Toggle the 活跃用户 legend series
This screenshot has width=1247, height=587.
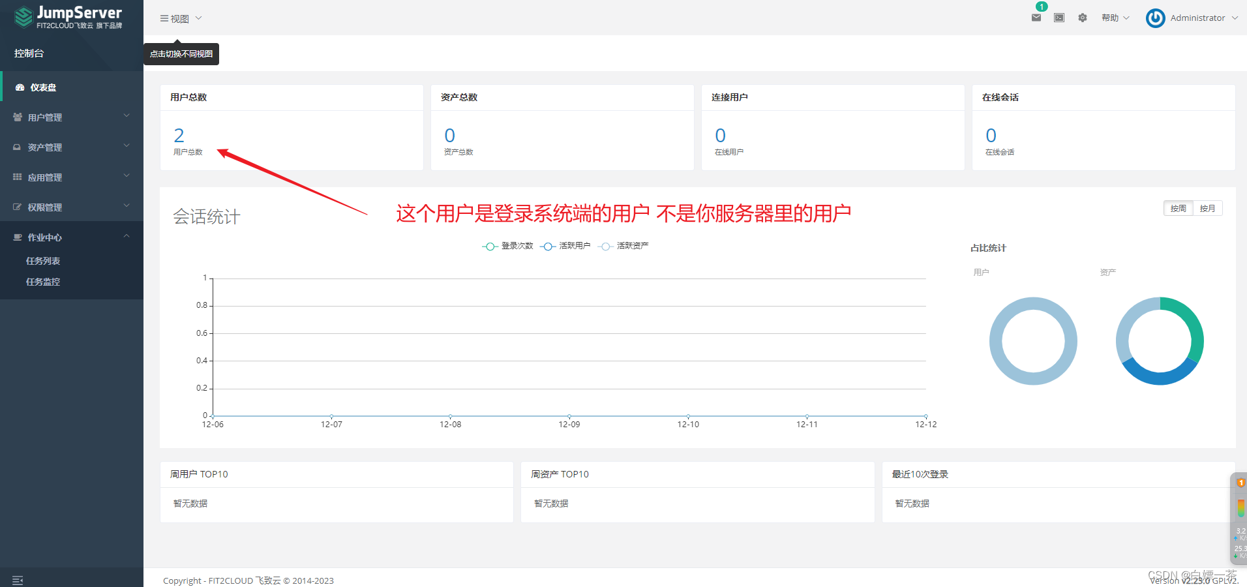[x=565, y=246]
